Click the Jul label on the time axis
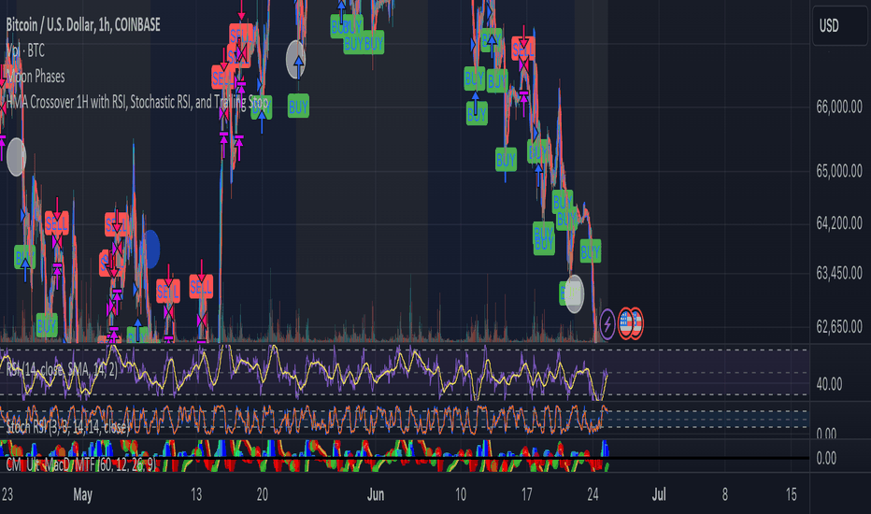 coord(659,494)
